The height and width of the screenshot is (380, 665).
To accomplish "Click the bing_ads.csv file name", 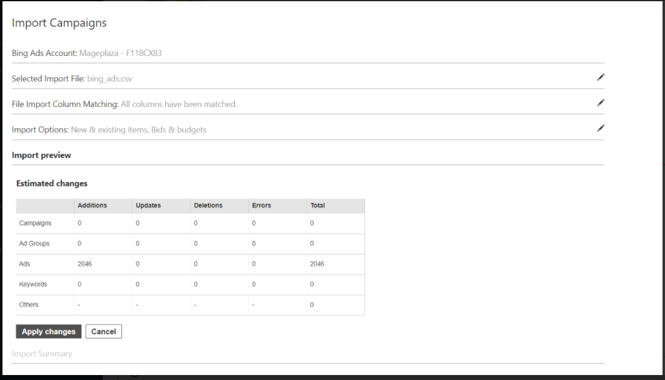I will point(109,79).
